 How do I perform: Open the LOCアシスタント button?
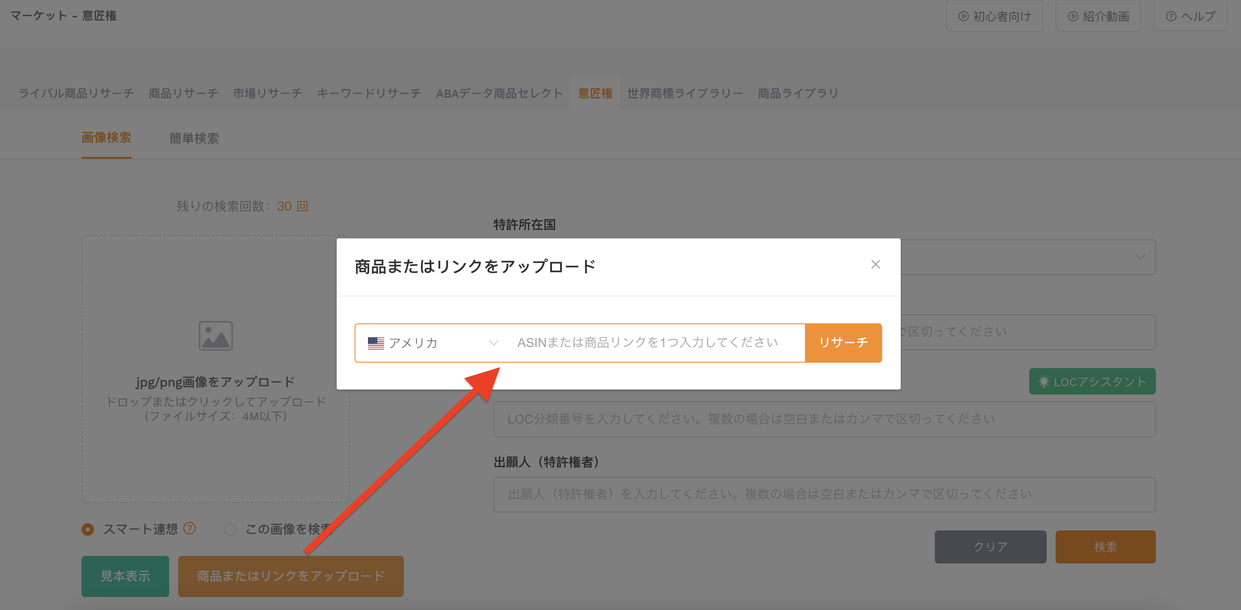(1092, 381)
